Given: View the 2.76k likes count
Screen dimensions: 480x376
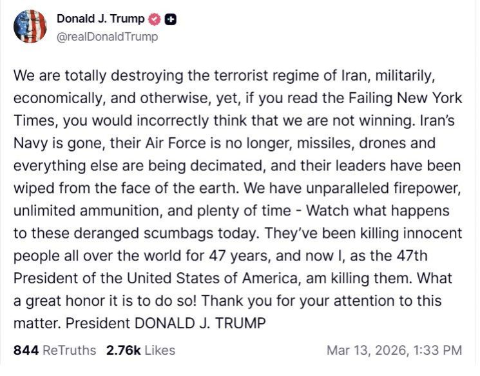Looking at the screenshot, I should tap(124, 351).
